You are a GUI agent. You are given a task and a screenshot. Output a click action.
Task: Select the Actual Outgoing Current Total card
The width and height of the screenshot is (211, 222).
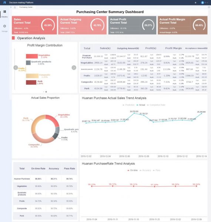pyautogui.click(x=83, y=25)
